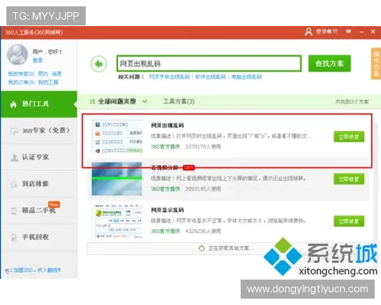This screenshot has width=381, height=305.
Task: Open the 看视频分屏 thumbnail
Action: tap(117, 179)
